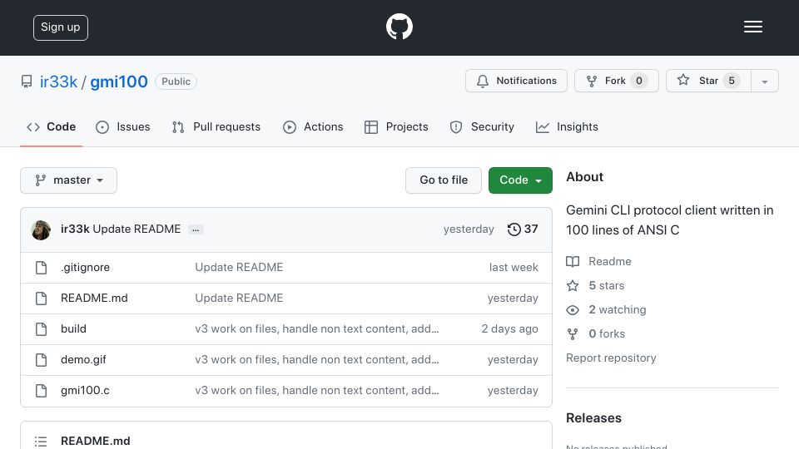
Task: Open the build row's v3 work commit message
Action: tap(317, 329)
